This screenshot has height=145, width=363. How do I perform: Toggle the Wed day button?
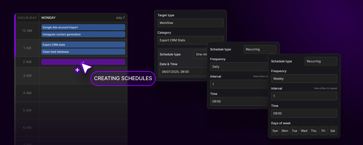(304, 130)
